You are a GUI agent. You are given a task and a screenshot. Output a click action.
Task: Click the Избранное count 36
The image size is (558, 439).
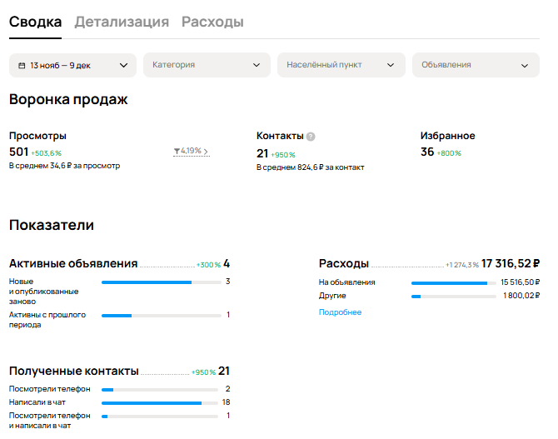(427, 152)
